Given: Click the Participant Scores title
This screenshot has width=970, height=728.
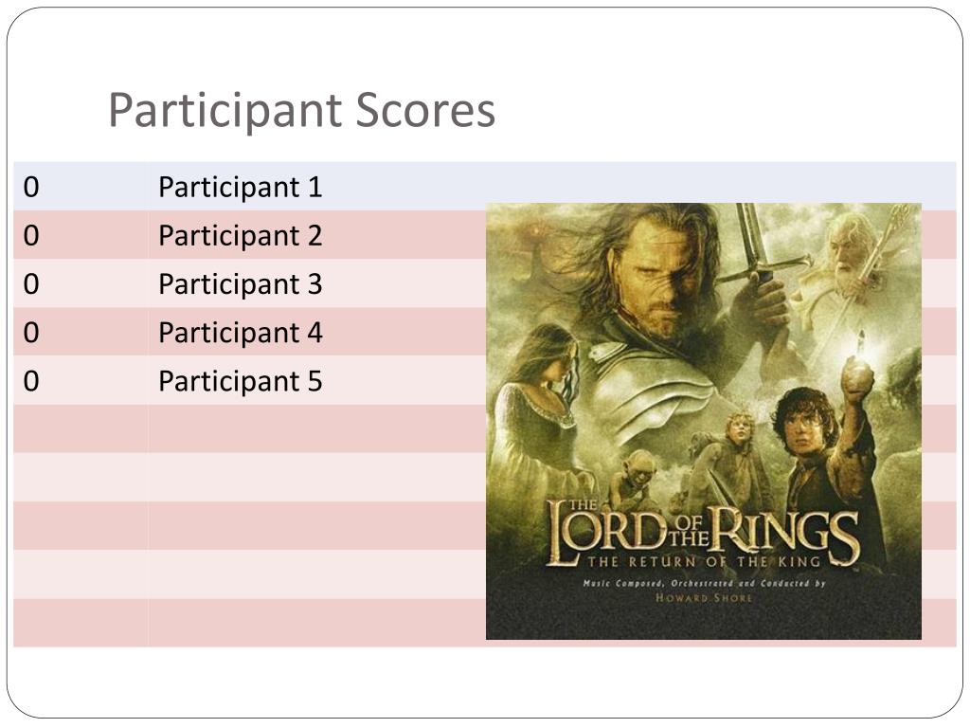Looking at the screenshot, I should tap(301, 110).
